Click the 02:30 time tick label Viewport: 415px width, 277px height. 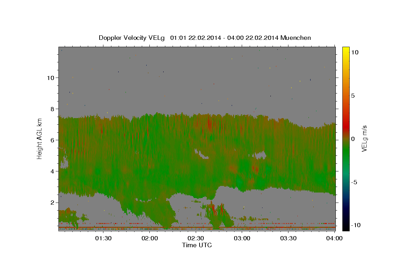click(196, 238)
